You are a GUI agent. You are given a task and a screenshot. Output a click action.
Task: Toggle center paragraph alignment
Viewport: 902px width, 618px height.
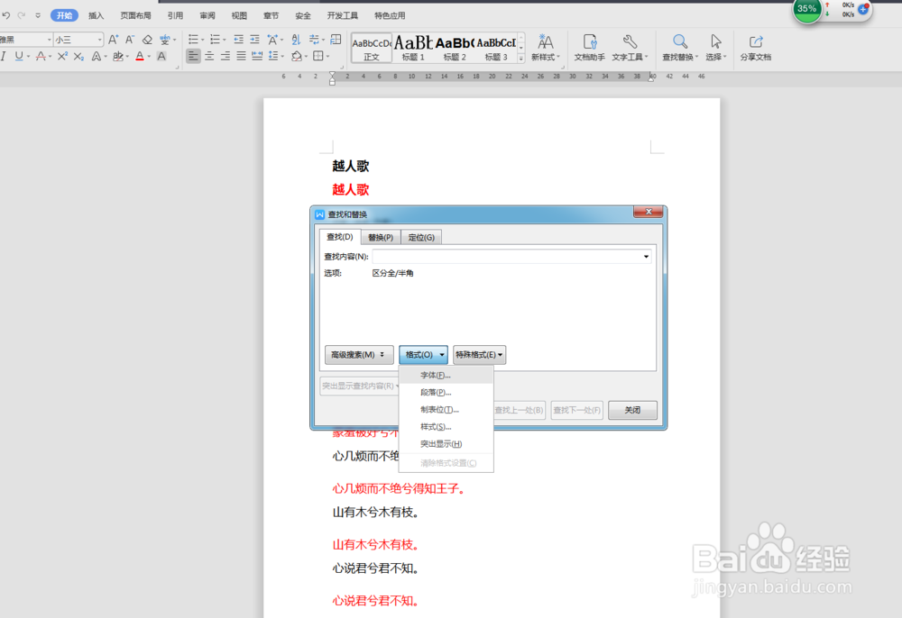tap(208, 57)
